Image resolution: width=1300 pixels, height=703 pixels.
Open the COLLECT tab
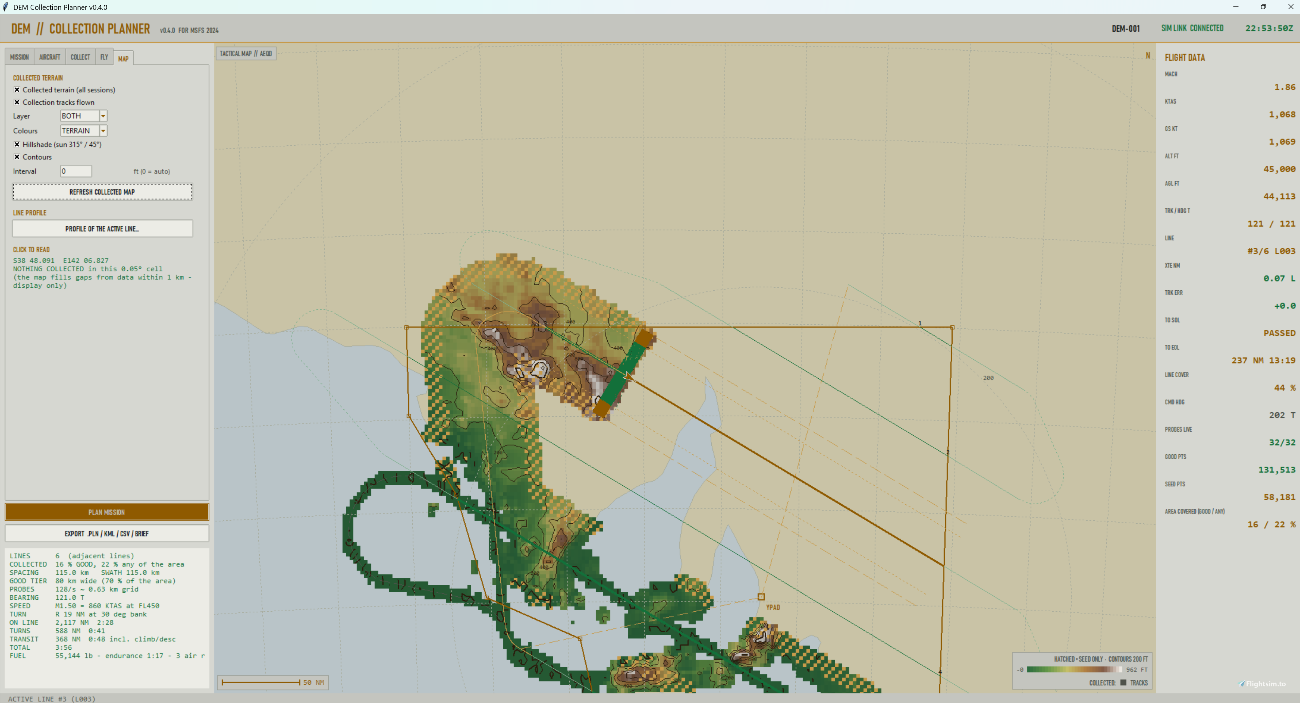coord(80,57)
